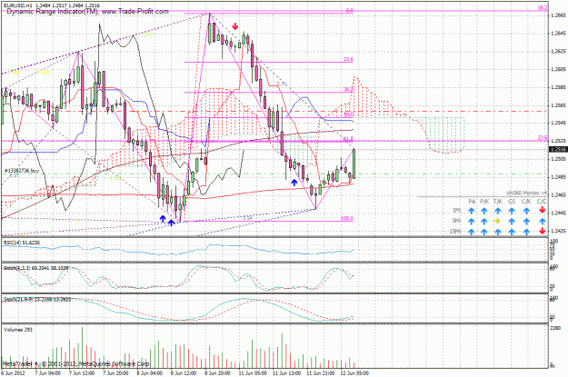Click the 7 Jun 12:00 time label

click(82, 372)
